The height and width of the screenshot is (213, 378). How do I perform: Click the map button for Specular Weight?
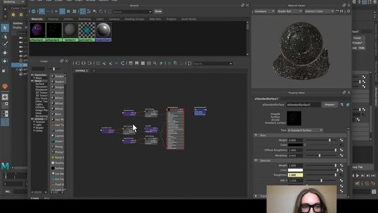coord(341,166)
